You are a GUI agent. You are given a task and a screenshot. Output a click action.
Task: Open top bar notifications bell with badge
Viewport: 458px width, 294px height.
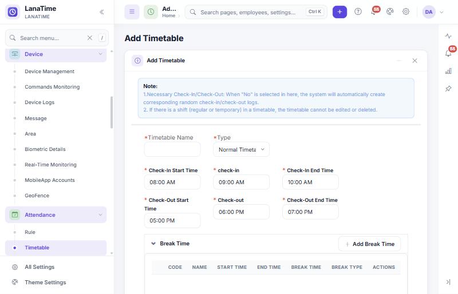[374, 11]
